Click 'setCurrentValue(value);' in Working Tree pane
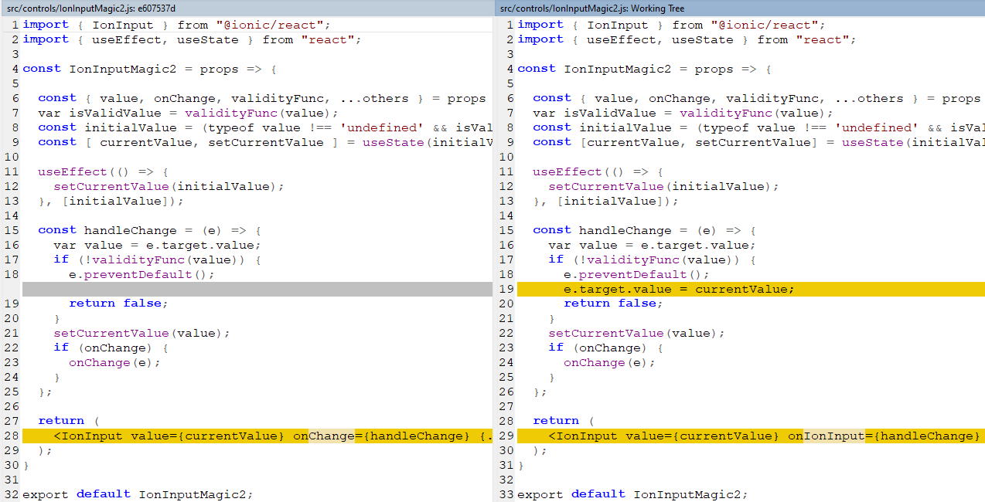Screen dimensions: 985x502 (636, 333)
